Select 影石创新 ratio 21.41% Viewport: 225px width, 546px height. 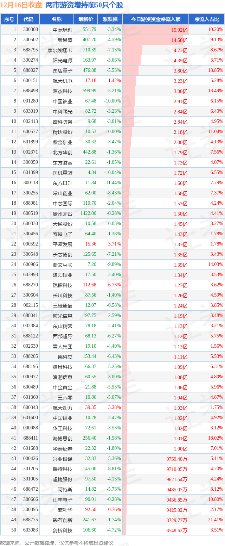pyautogui.click(x=216, y=520)
